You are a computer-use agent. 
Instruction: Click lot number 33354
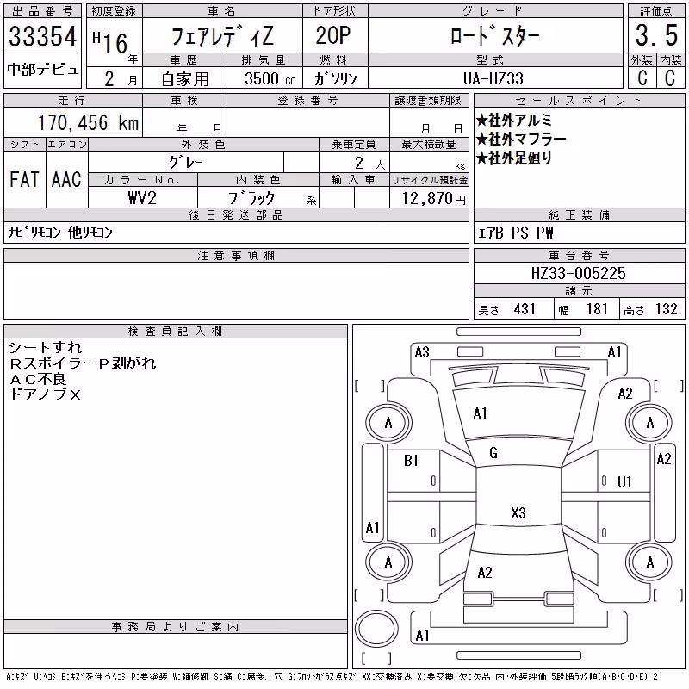pyautogui.click(x=42, y=36)
